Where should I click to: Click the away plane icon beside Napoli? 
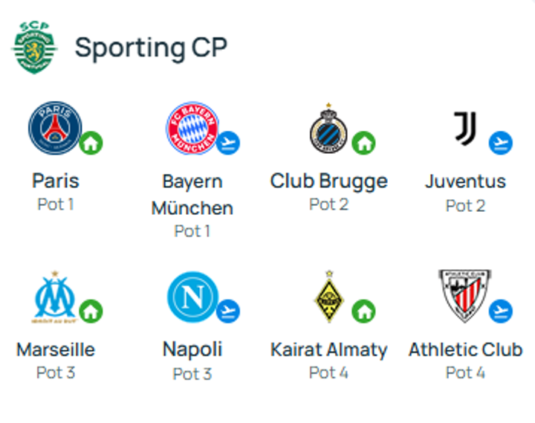(x=229, y=311)
